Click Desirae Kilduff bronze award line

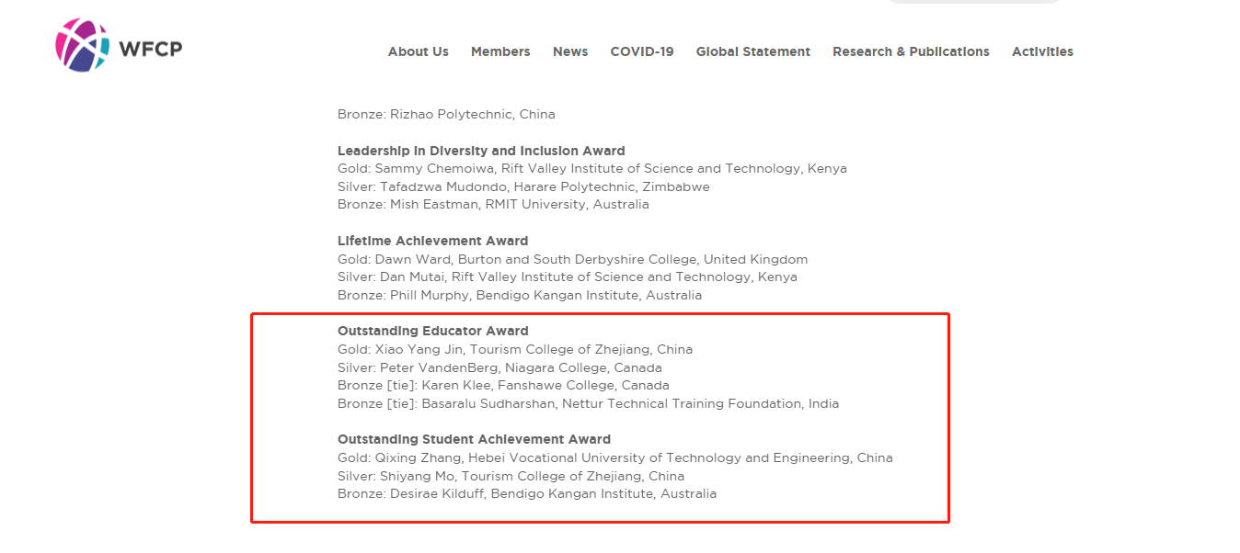pos(526,493)
